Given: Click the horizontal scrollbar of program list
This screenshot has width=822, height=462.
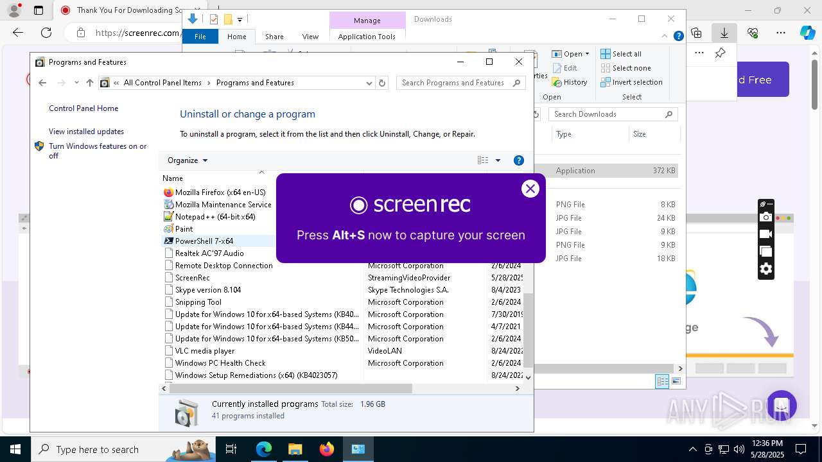Looking at the screenshot, I should tap(290, 388).
